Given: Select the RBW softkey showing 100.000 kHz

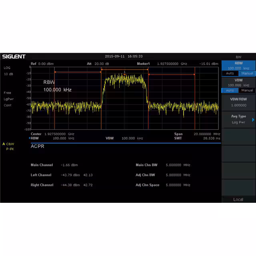Looking at the screenshot, I should (238, 66).
